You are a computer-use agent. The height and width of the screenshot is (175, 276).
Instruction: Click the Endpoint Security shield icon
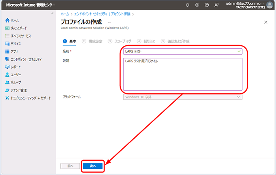click(x=7, y=59)
